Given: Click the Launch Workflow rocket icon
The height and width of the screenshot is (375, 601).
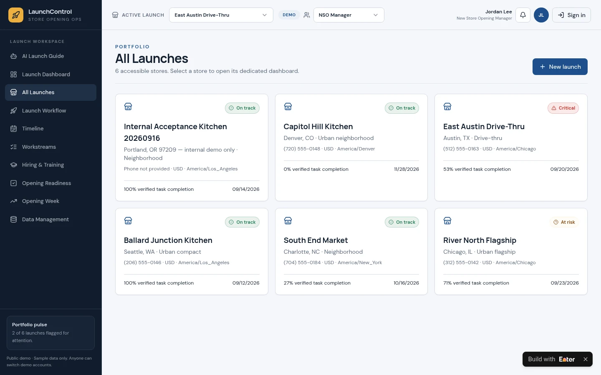Looking at the screenshot, I should coord(13,110).
